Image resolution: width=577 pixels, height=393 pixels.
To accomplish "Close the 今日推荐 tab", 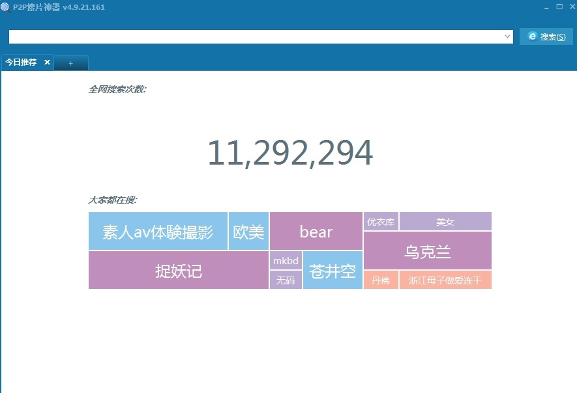I will coord(47,62).
